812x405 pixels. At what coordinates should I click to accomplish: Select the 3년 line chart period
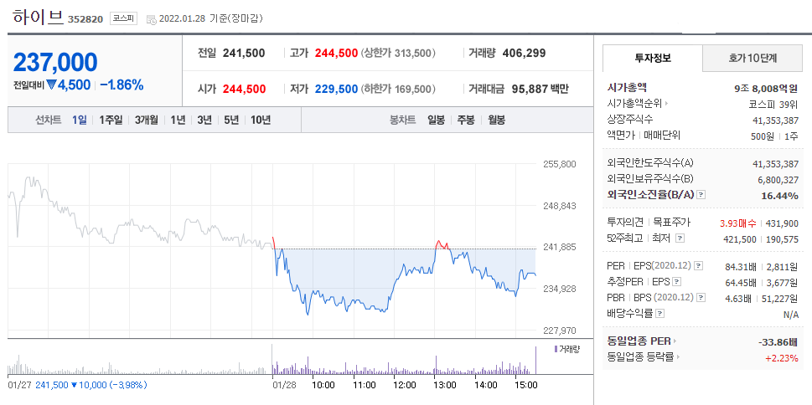pyautogui.click(x=204, y=120)
